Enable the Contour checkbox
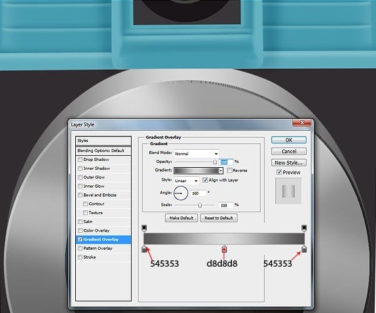 pos(85,204)
